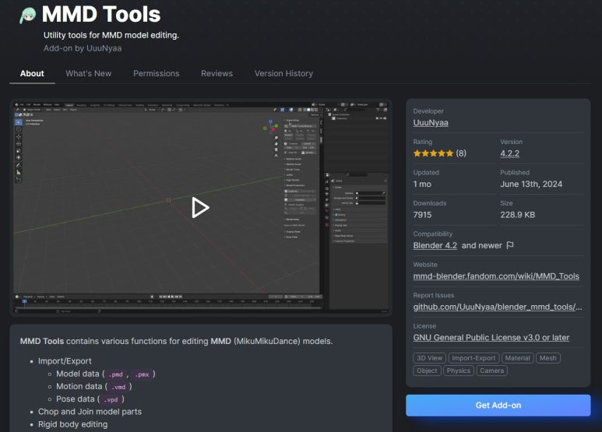Image resolution: width=602 pixels, height=432 pixels.
Task: Click the MMD Tools add-on logo icon
Action: (x=27, y=16)
